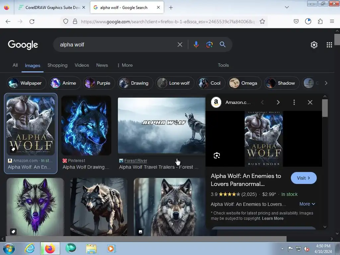This screenshot has height=255, width=340.
Task: Open the More search categories menu
Action: point(125,65)
